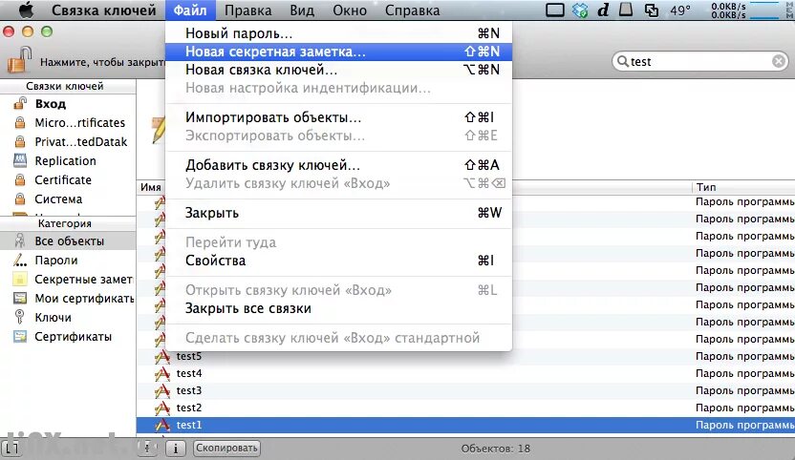Click the Сертификаты category icon
Viewport: 795px width, 460px height.
tap(20, 336)
